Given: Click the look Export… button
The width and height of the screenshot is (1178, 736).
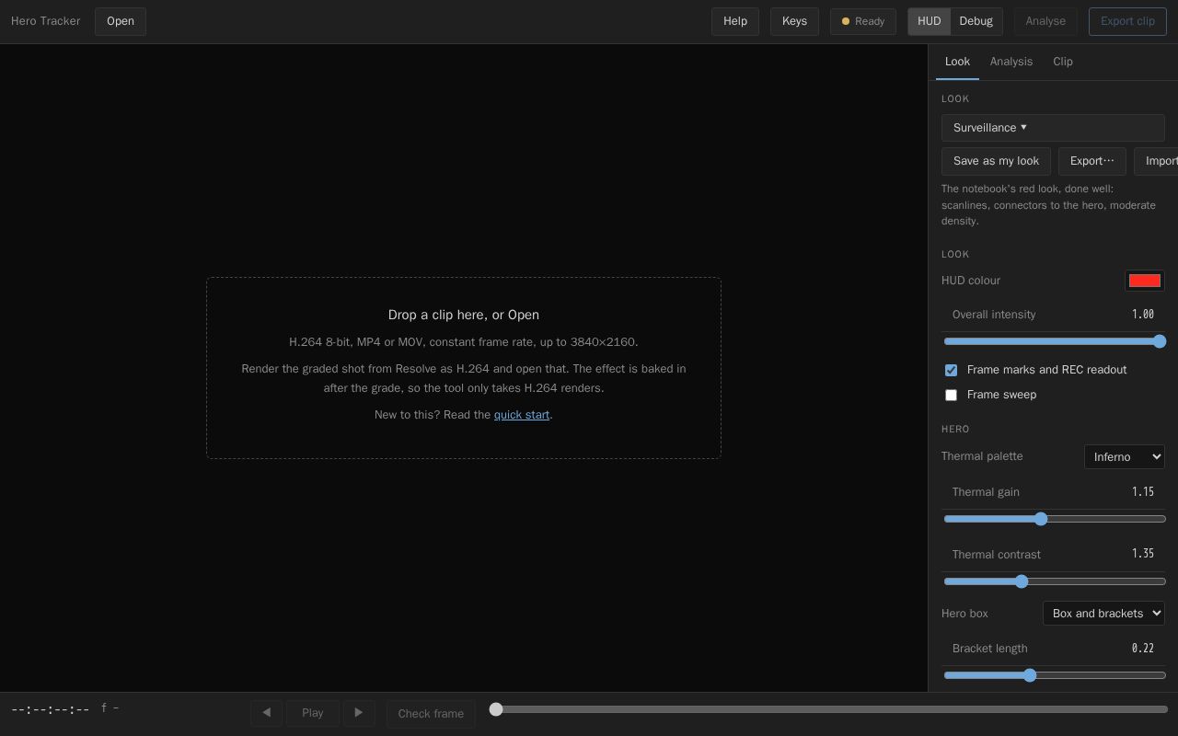Looking at the screenshot, I should (x=1092, y=161).
